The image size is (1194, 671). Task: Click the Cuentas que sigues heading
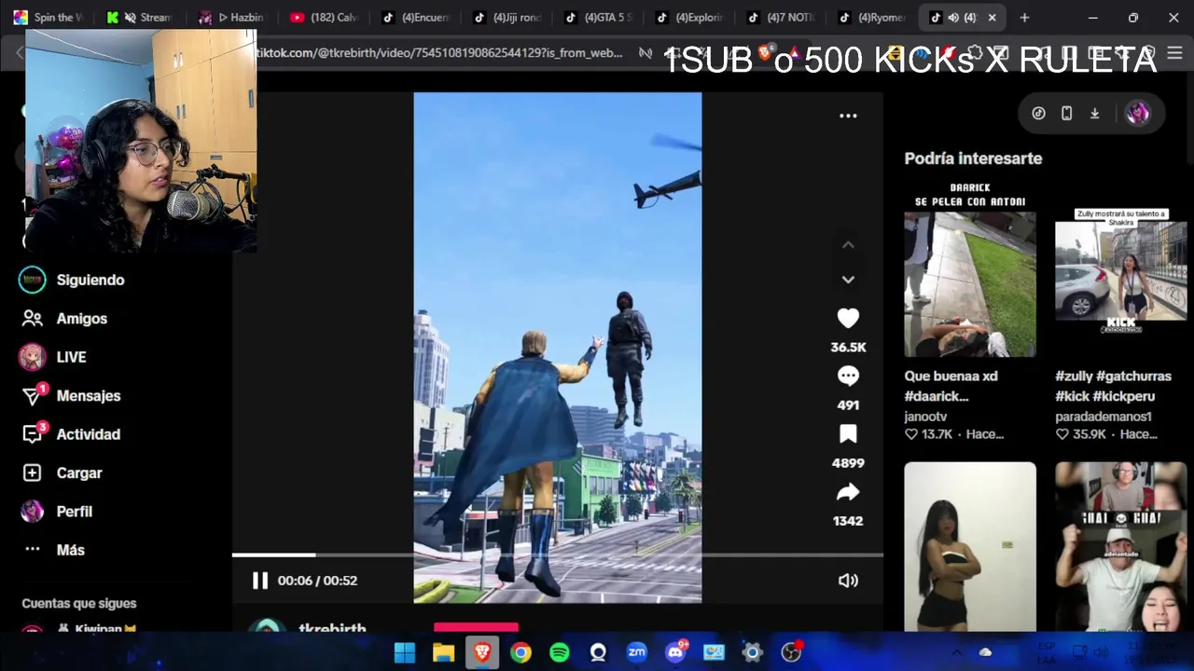pyautogui.click(x=79, y=603)
